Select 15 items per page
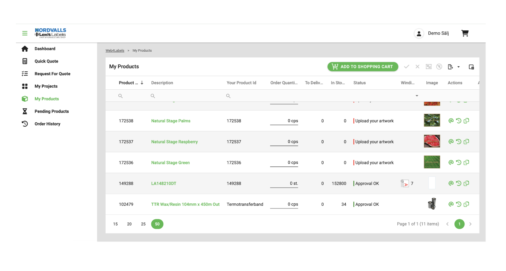 pos(116,224)
